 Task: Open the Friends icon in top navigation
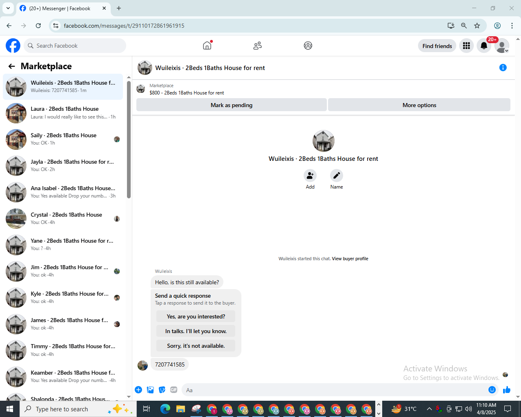pos(257,46)
